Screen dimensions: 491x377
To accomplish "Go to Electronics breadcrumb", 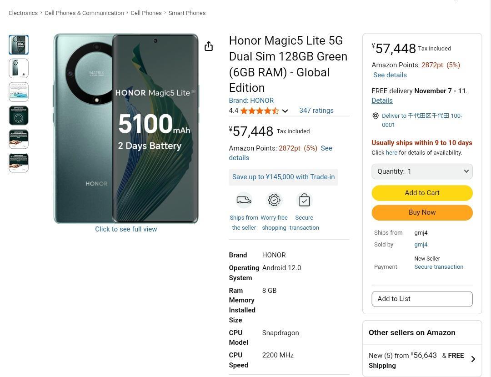I will point(23,13).
